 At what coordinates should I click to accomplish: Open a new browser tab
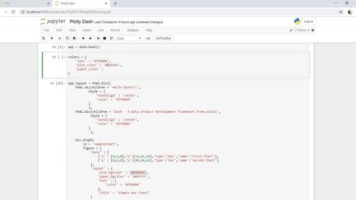point(115,3)
